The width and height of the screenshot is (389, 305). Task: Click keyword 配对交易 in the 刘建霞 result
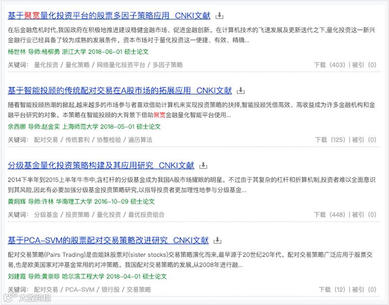[46, 289]
